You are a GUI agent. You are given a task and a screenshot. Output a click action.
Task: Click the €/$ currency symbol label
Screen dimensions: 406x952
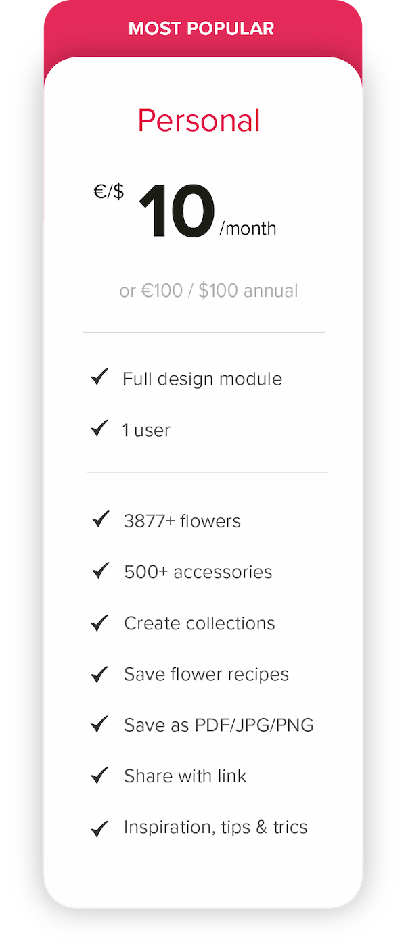pyautogui.click(x=109, y=192)
